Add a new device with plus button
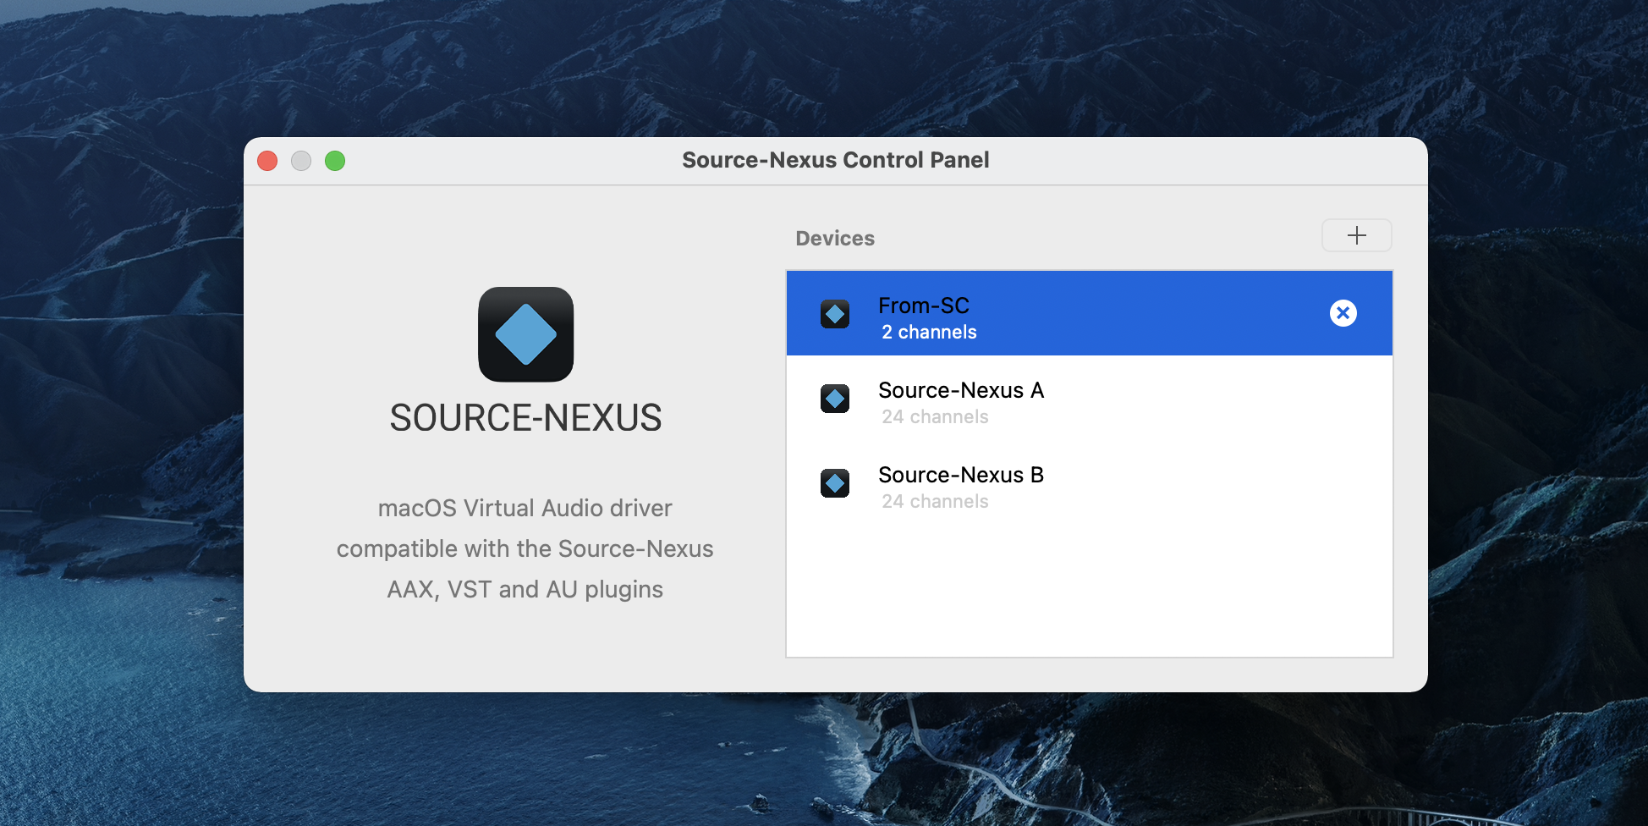Image resolution: width=1648 pixels, height=826 pixels. point(1356,235)
